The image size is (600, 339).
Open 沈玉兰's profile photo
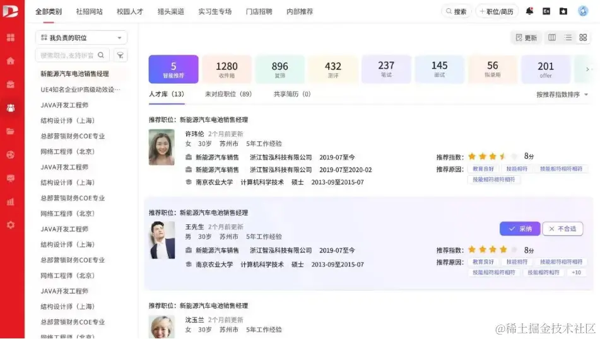pos(162,327)
